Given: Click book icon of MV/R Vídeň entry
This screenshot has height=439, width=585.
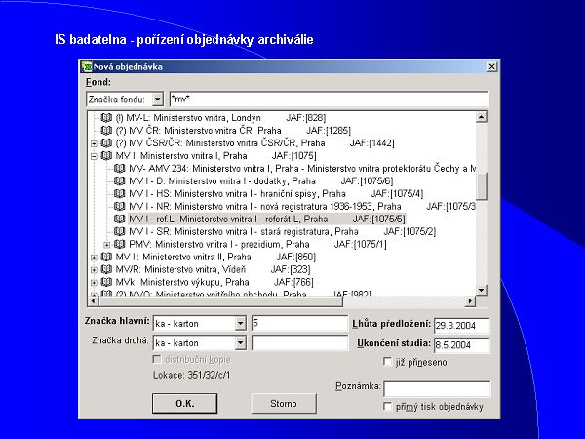Looking at the screenshot, I should tap(106, 269).
